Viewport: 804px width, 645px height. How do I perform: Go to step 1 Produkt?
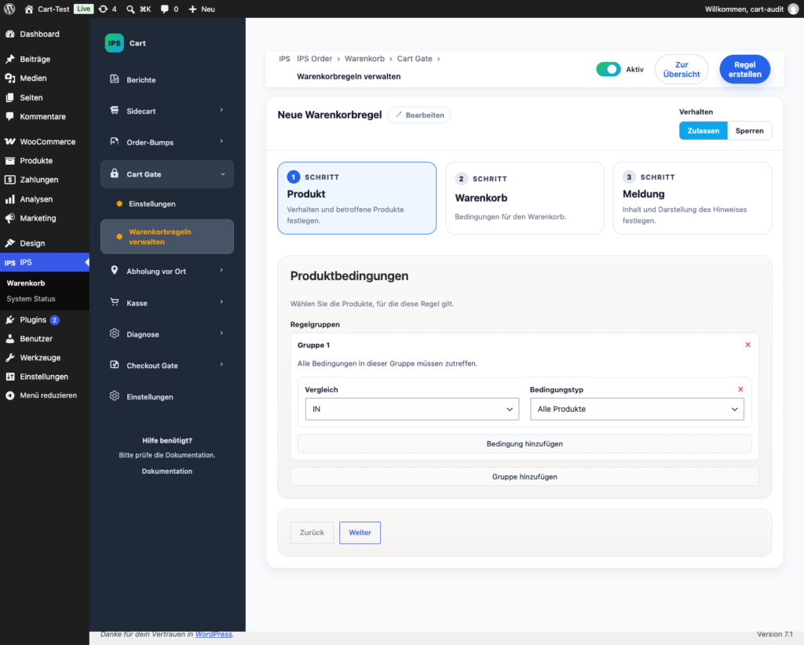(x=357, y=198)
